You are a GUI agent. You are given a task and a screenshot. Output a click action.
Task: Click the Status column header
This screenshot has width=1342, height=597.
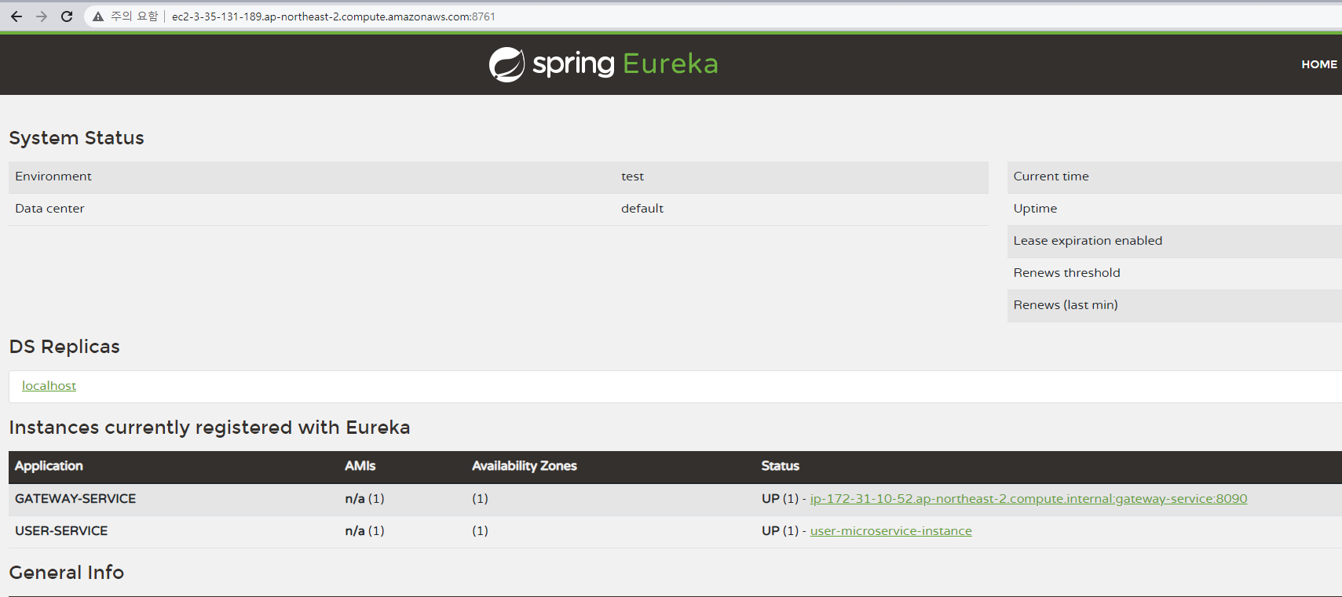click(x=781, y=466)
